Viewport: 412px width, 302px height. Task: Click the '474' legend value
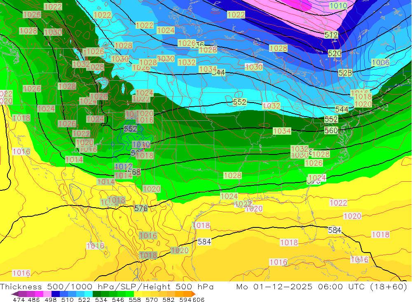(18, 300)
